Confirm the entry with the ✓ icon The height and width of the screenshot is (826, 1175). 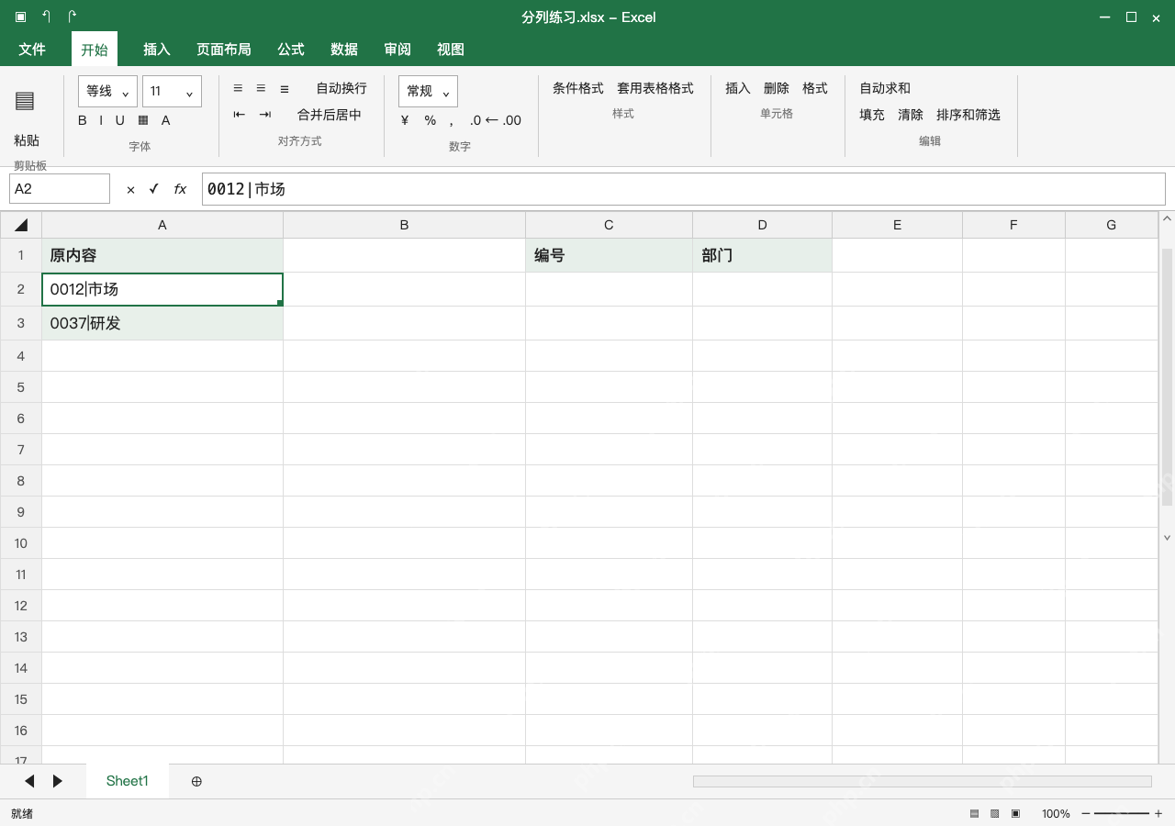(154, 189)
